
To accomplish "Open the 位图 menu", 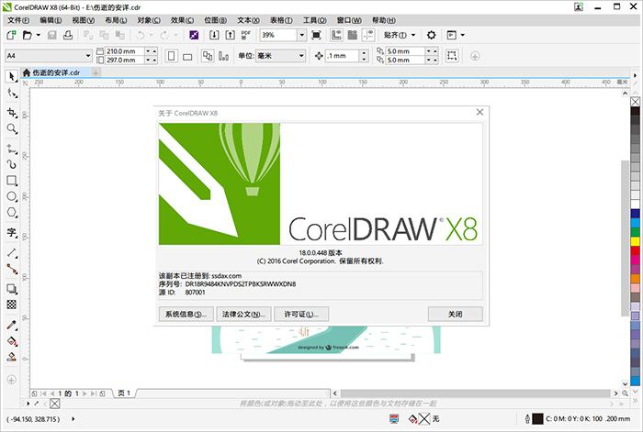I will [x=215, y=20].
